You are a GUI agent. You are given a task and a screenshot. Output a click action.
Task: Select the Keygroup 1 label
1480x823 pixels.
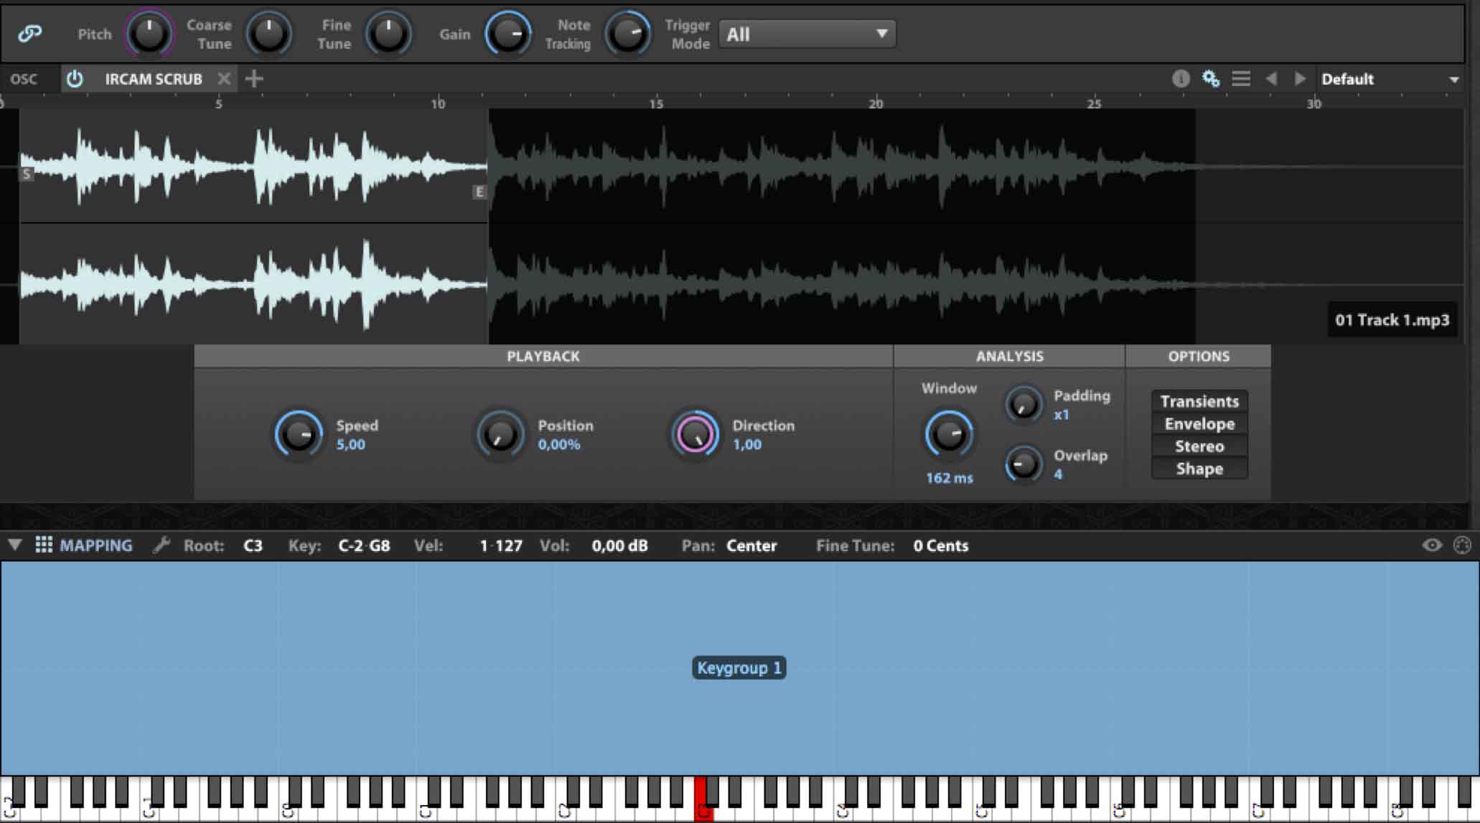click(x=739, y=668)
